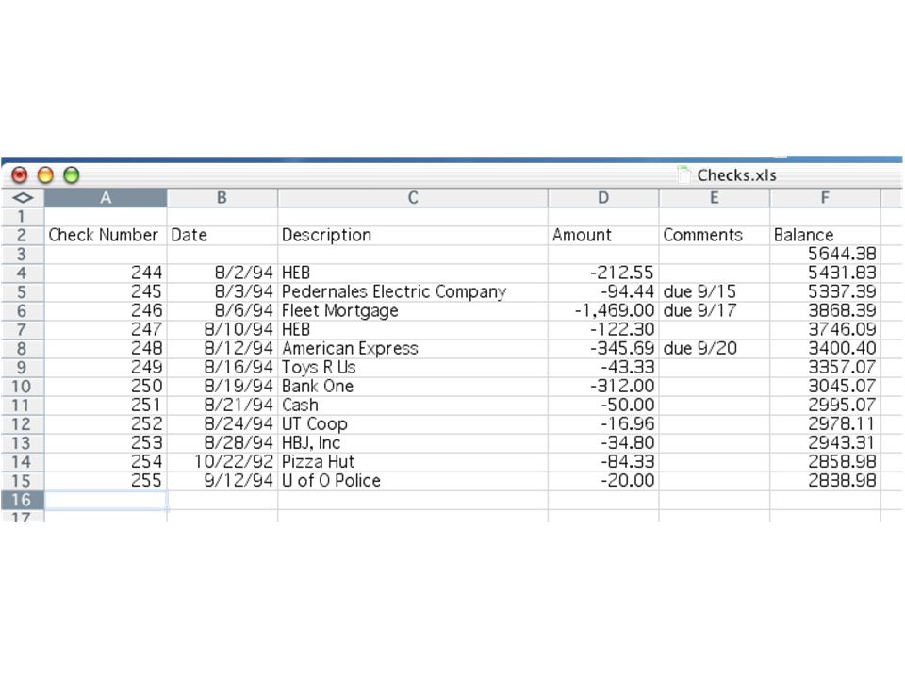905x679 pixels.
Task: Select row 1 header
Action: tap(22, 217)
